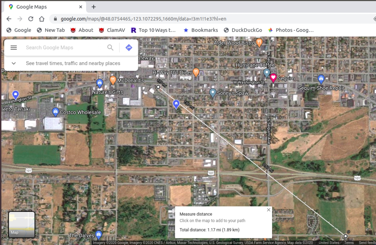376x245 pixels.
Task: Open the Top 10 Ways bookmark
Action: point(154,30)
